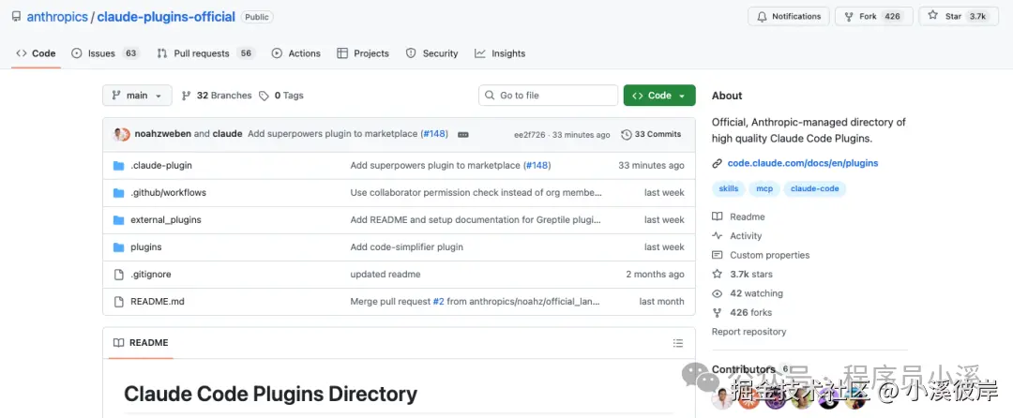
Task: Click the folder icon for .github/workflows
Action: tap(118, 193)
